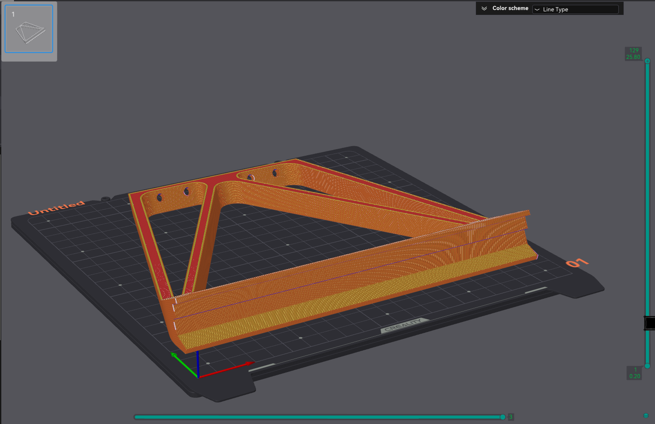The height and width of the screenshot is (424, 655).
Task: Click the vertical layer slider track
Action: click(x=647, y=196)
